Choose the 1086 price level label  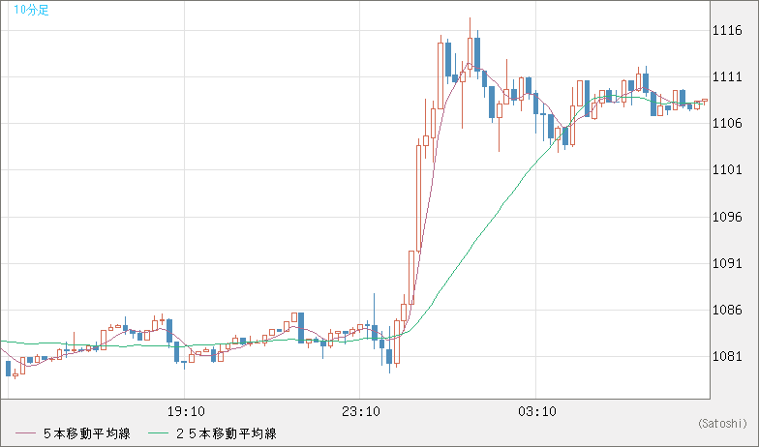pos(727,311)
